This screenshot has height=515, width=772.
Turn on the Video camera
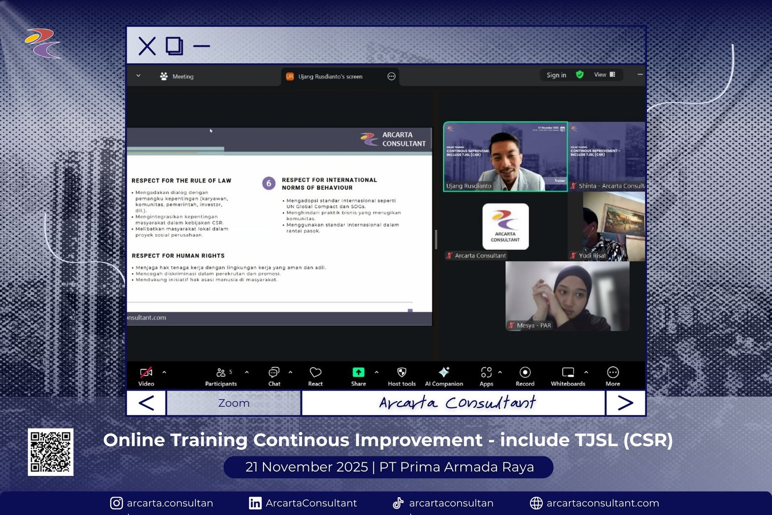(146, 376)
